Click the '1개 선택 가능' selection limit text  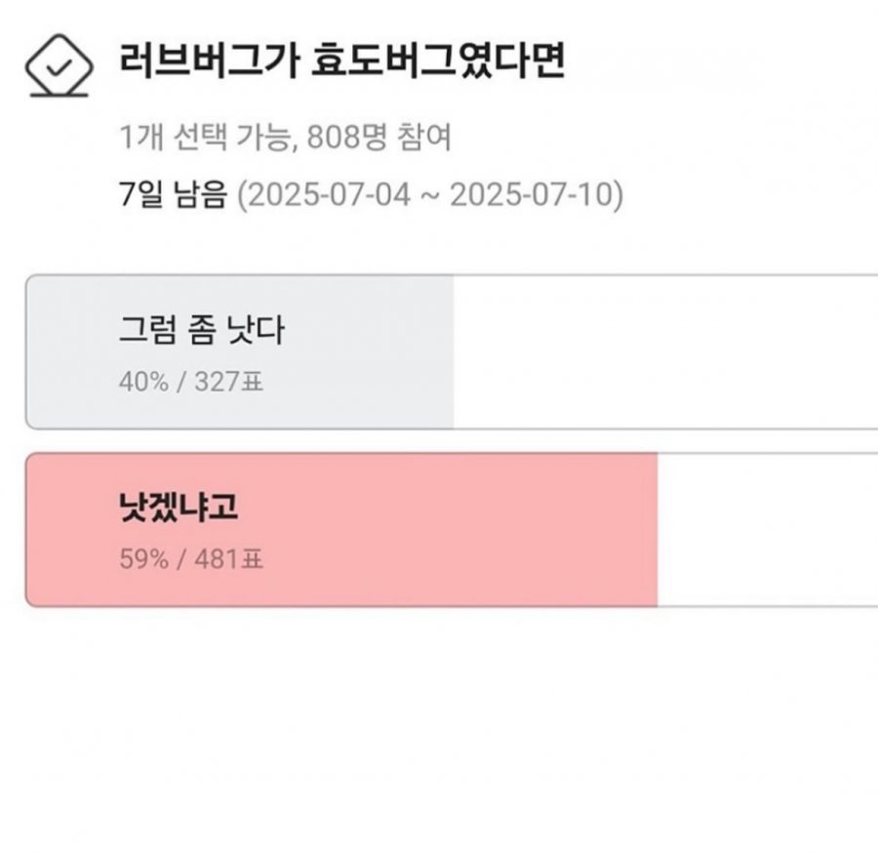(205, 137)
